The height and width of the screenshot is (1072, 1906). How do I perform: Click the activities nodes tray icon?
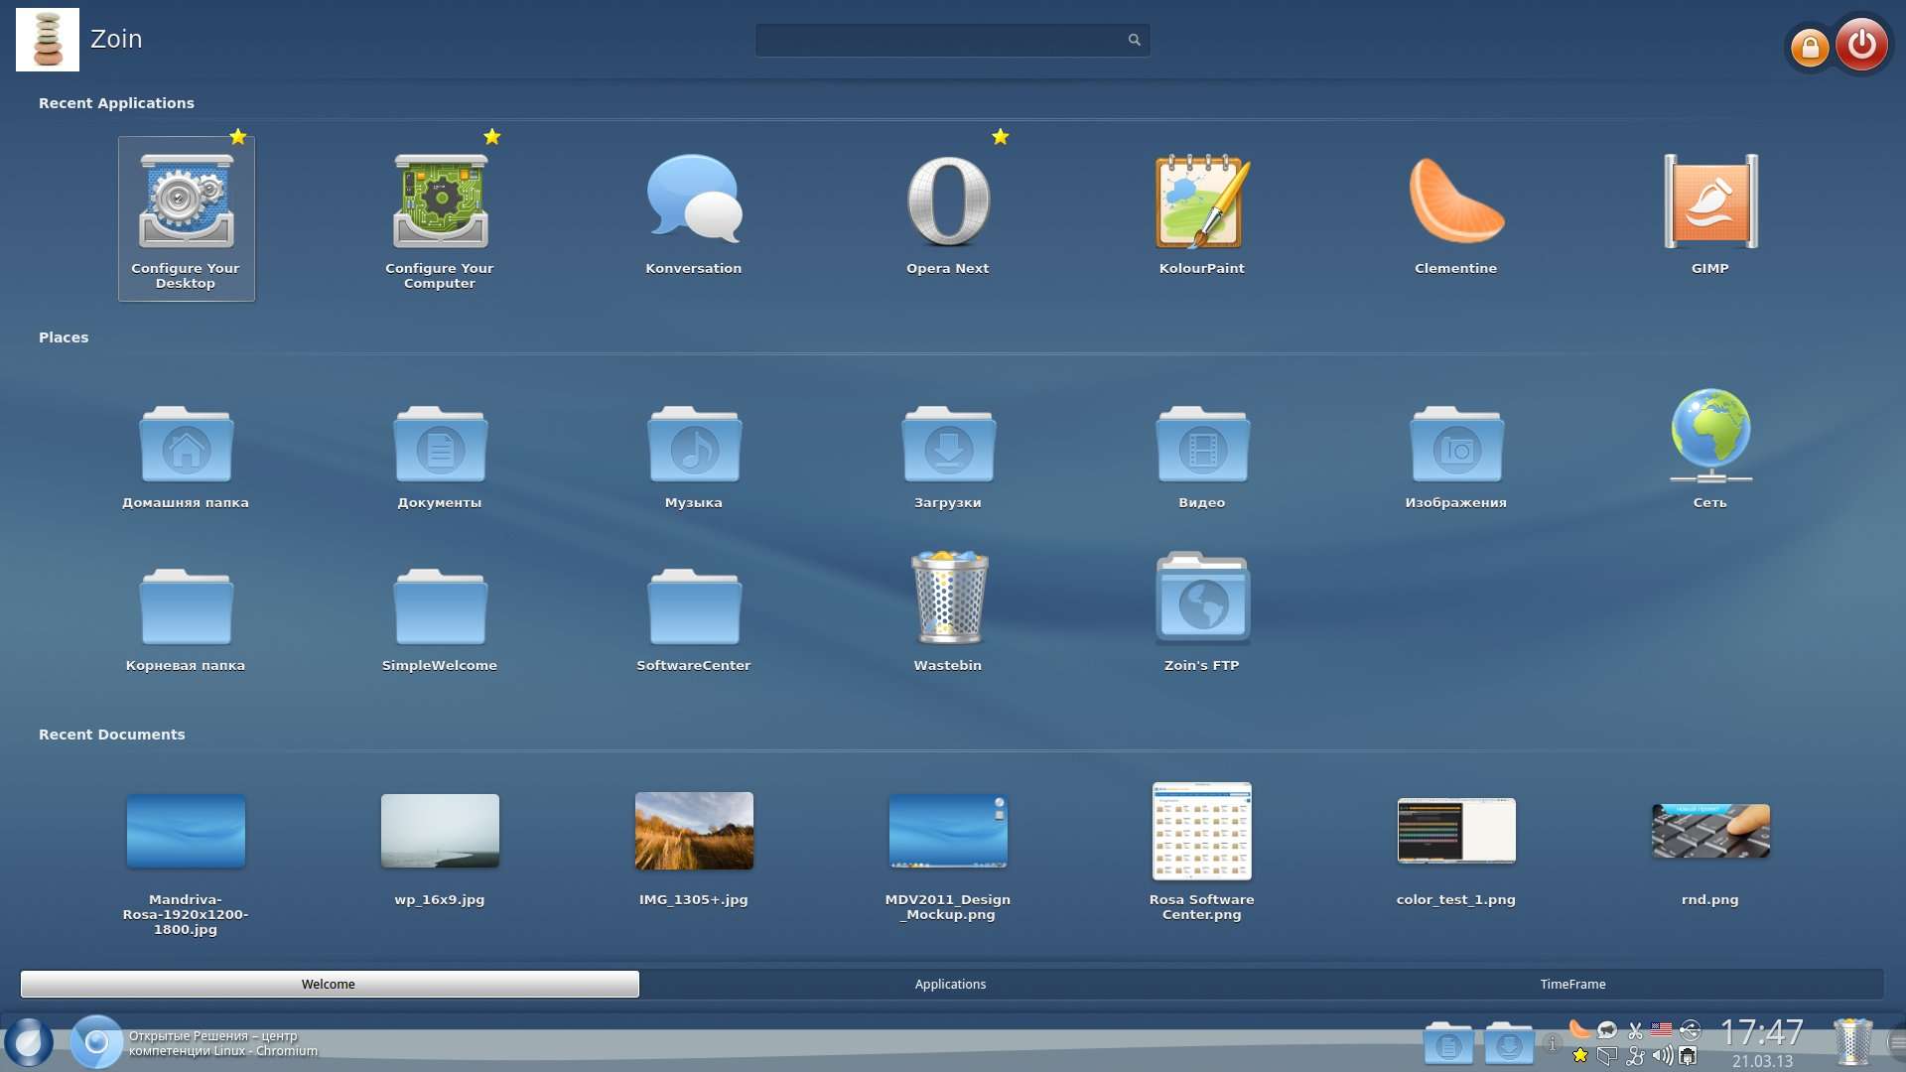[x=1635, y=1056]
